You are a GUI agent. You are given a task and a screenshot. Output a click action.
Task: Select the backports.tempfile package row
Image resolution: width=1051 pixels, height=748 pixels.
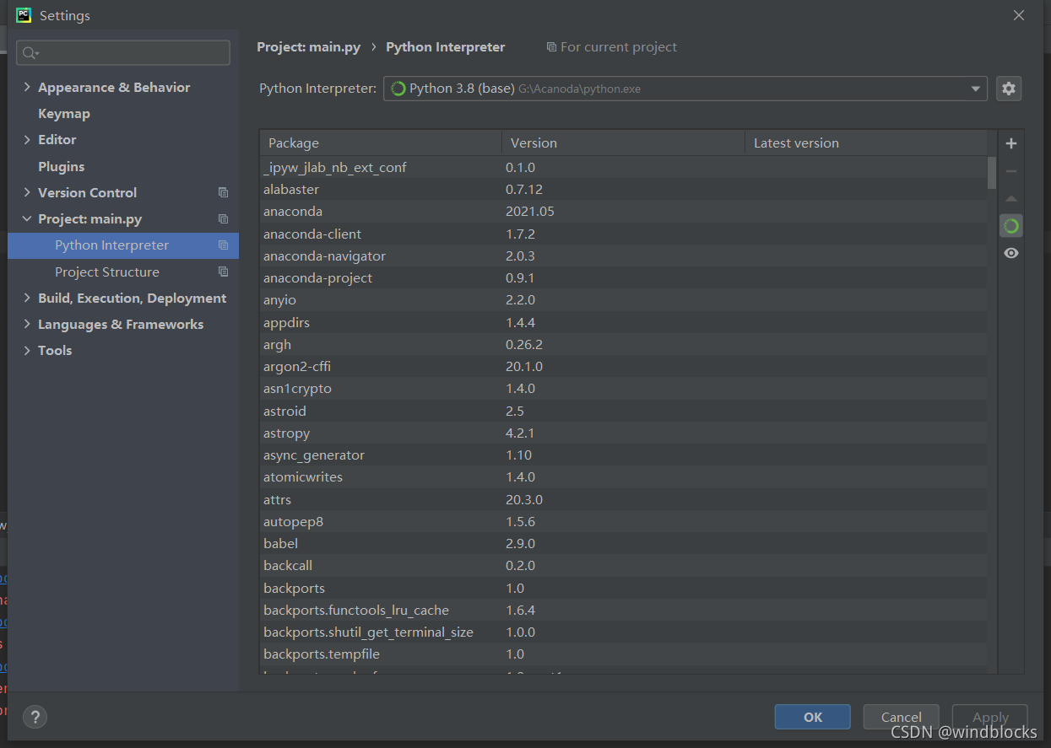(x=623, y=654)
